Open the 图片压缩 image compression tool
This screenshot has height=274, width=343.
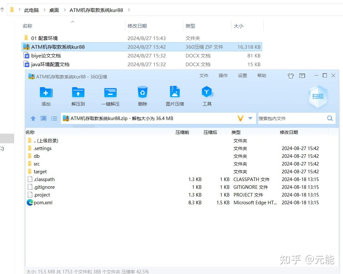point(175,92)
